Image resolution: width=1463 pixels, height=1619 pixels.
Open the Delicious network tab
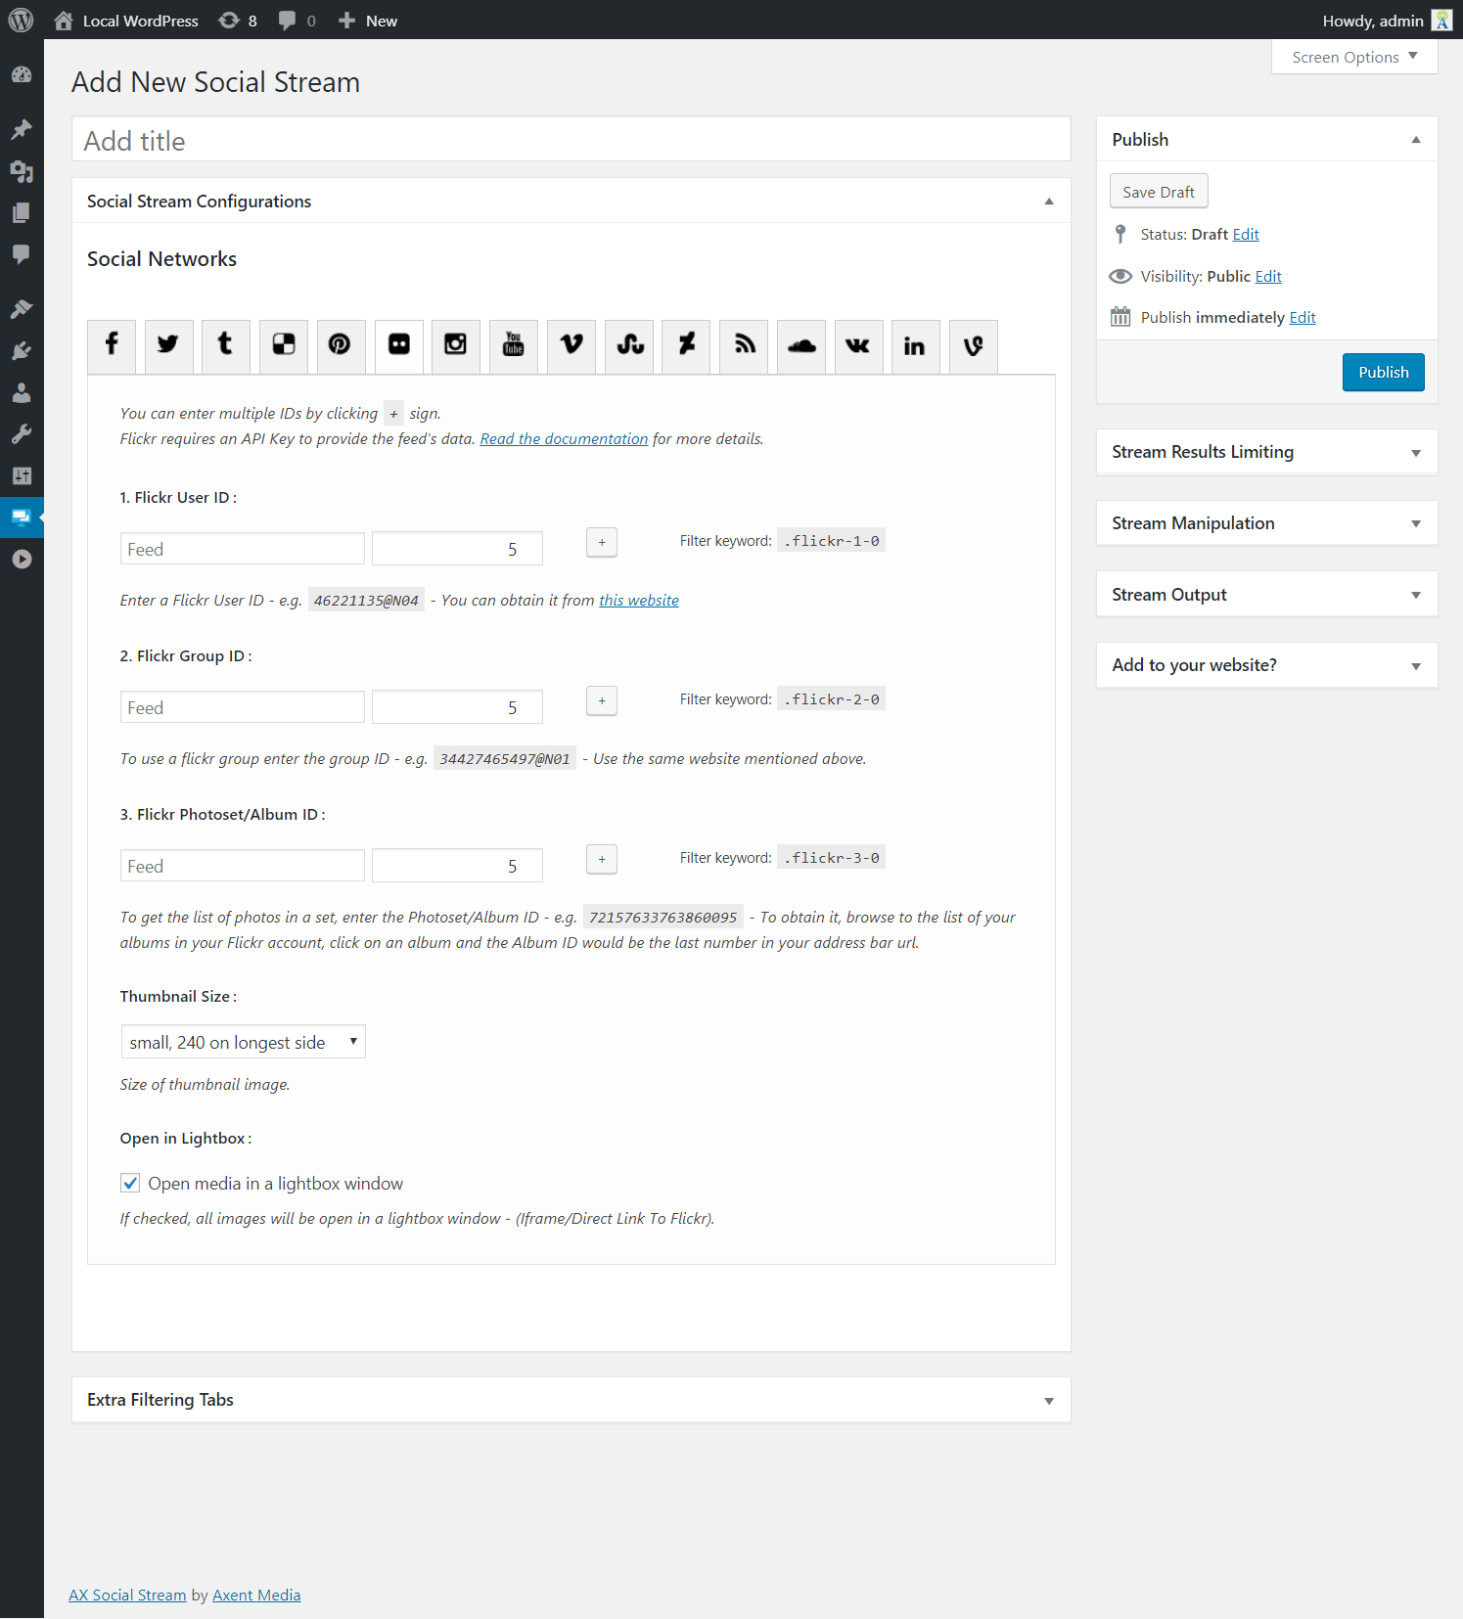[x=284, y=345]
